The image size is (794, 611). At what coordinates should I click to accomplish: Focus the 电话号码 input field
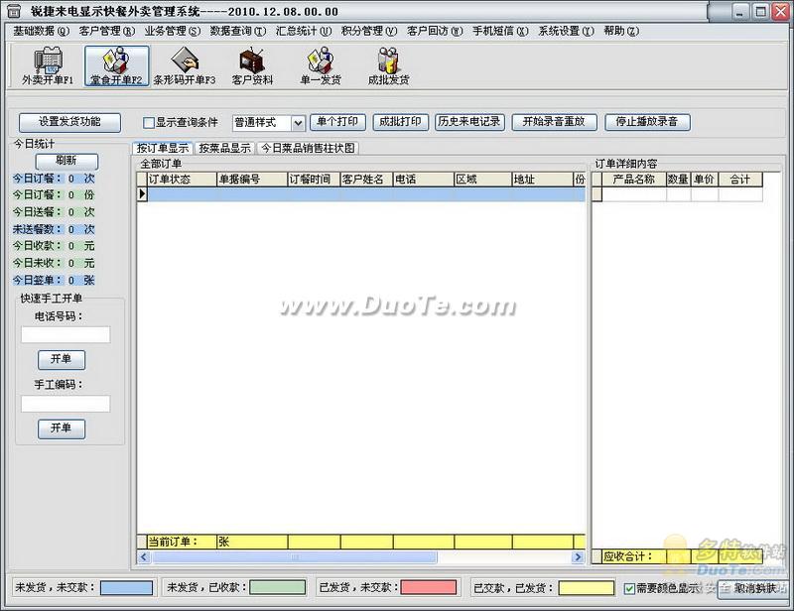pyautogui.click(x=66, y=334)
